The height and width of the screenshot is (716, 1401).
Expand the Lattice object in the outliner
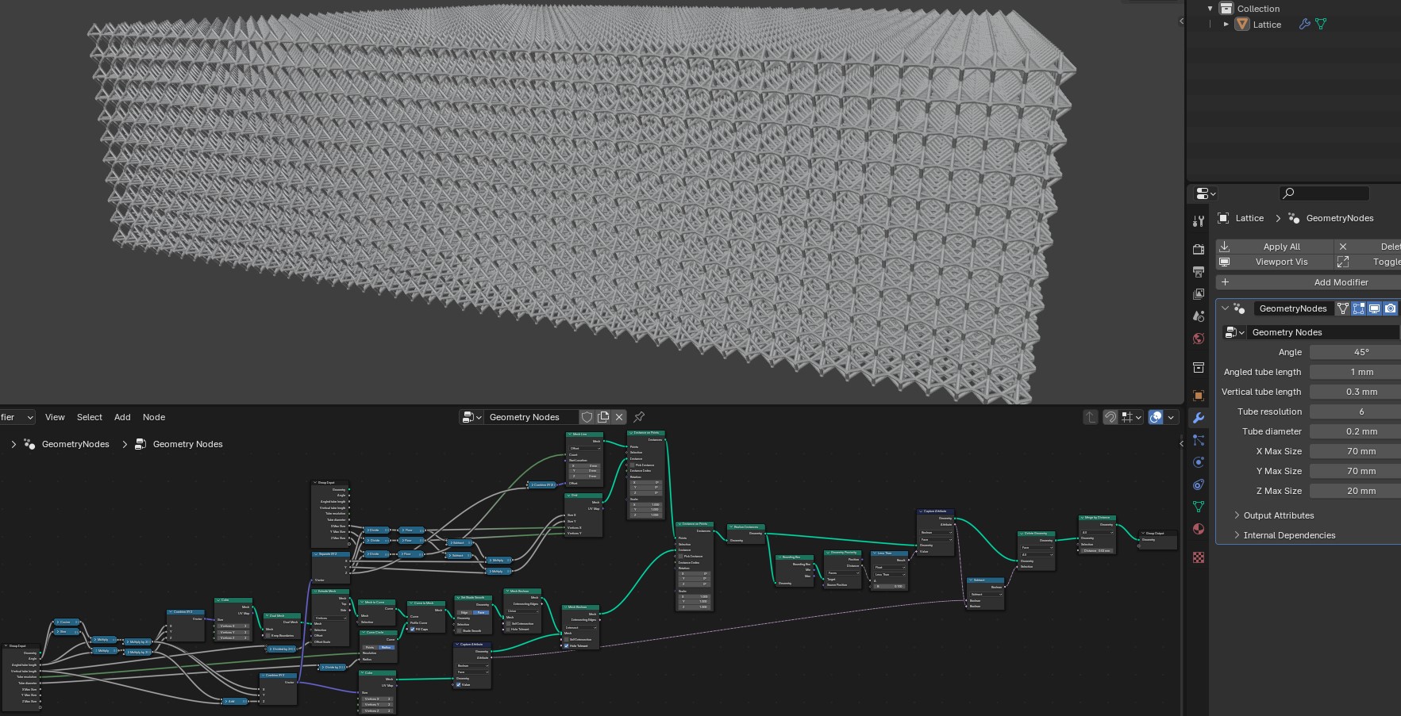tap(1226, 25)
